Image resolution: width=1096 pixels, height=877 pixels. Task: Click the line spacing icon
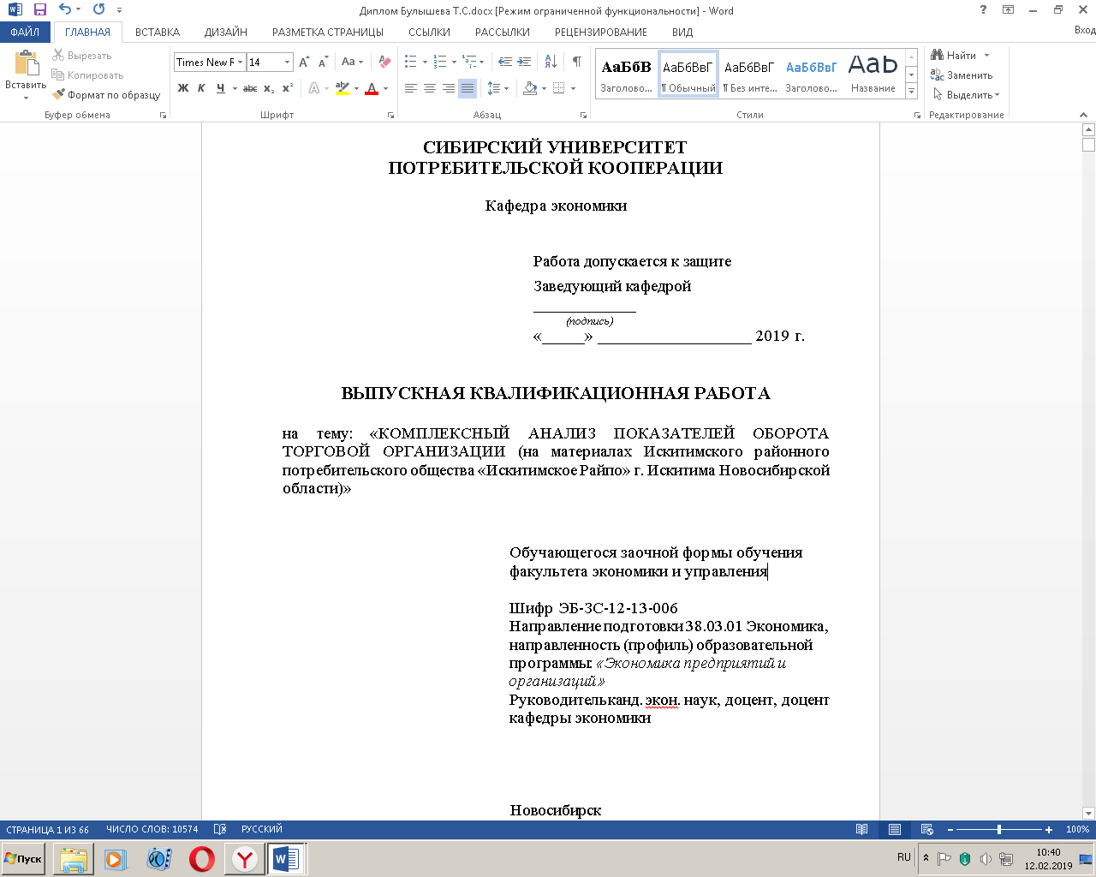pyautogui.click(x=494, y=88)
